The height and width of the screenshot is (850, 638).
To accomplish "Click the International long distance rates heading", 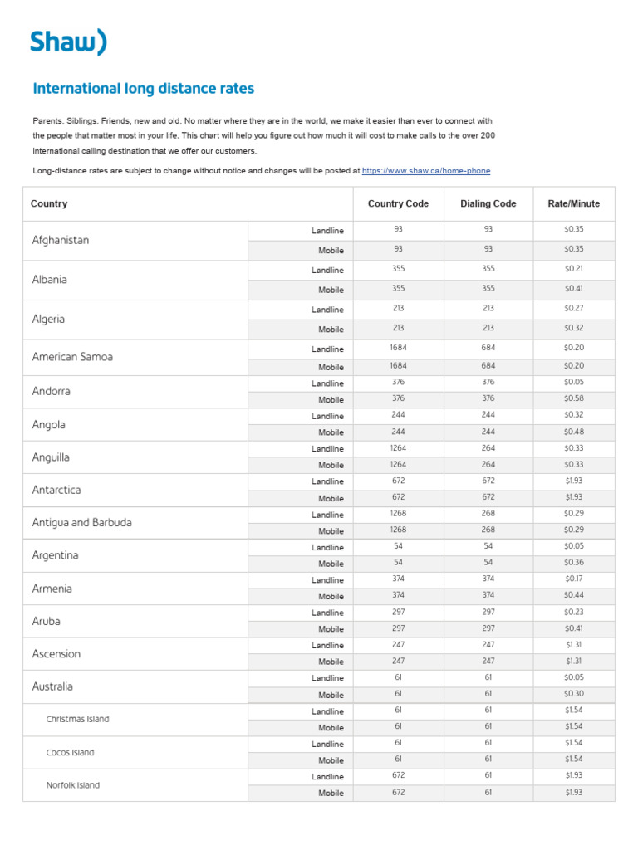I will click(x=143, y=89).
